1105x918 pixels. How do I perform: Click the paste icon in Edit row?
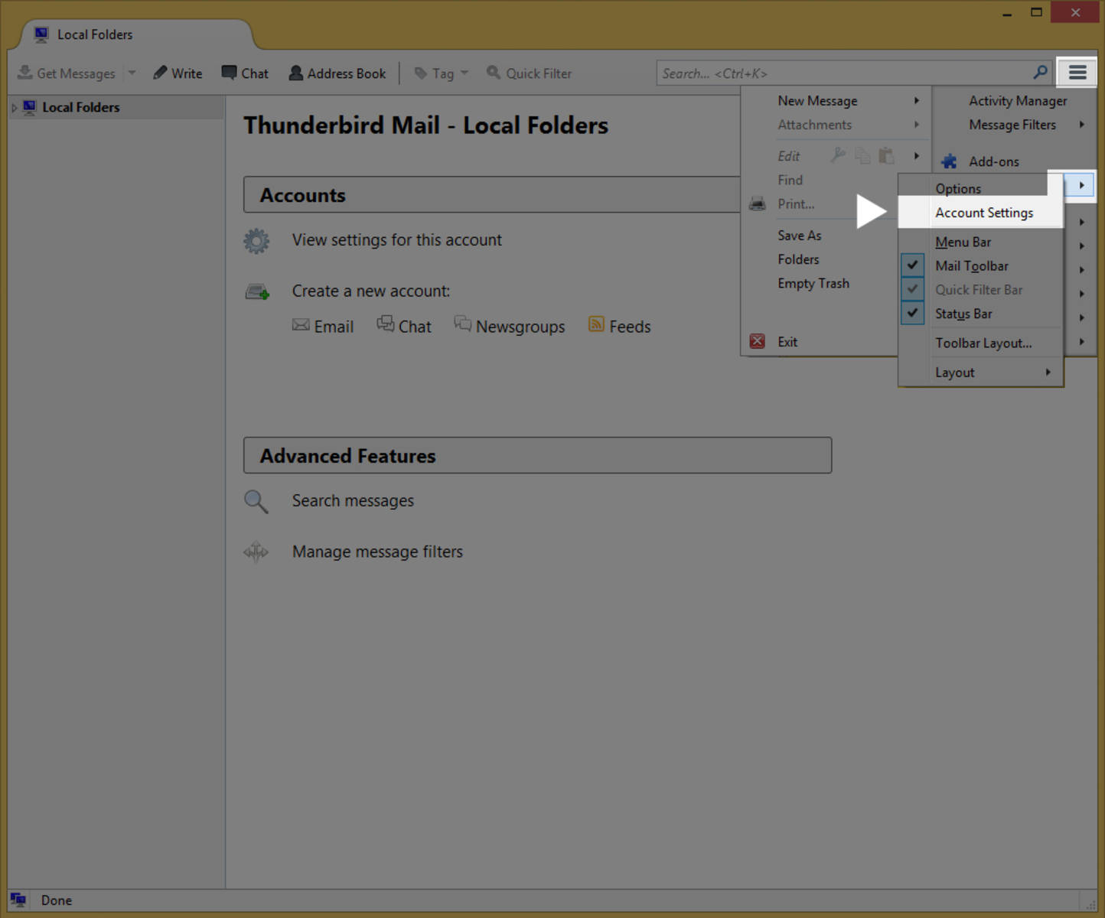click(x=886, y=155)
